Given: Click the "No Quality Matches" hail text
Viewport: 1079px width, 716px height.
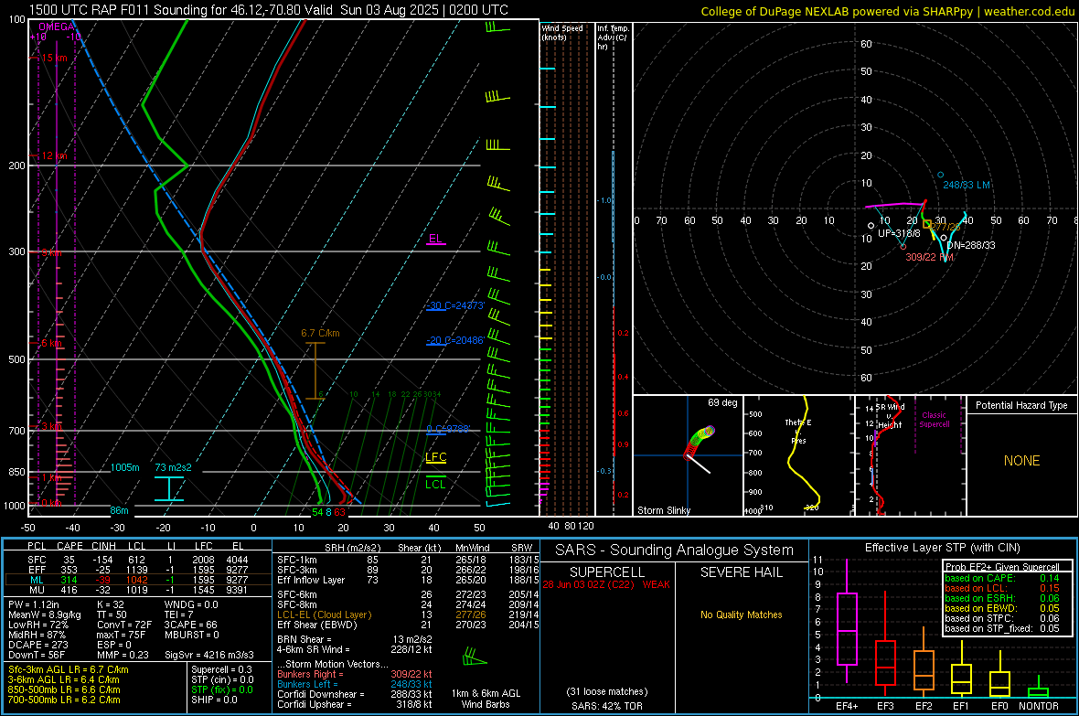Looking at the screenshot, I should click(741, 614).
